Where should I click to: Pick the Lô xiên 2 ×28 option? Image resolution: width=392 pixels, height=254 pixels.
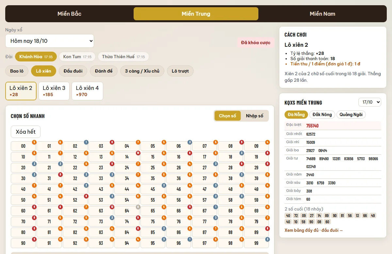pyautogui.click(x=21, y=91)
